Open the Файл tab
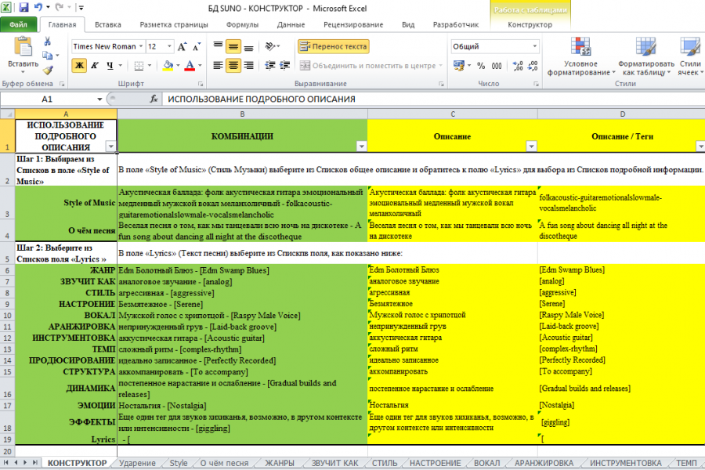 19,25
